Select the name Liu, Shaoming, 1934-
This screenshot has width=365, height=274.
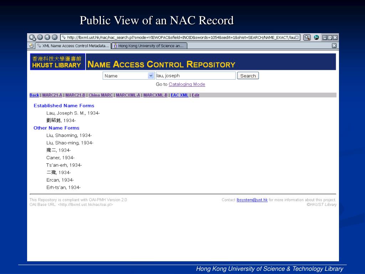click(69, 135)
